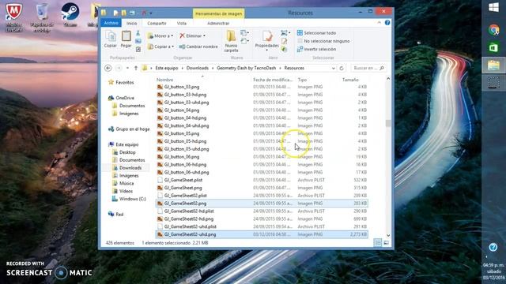506x284 pixels.
Task: Open the McAfee desktop icon
Action: (x=13, y=17)
